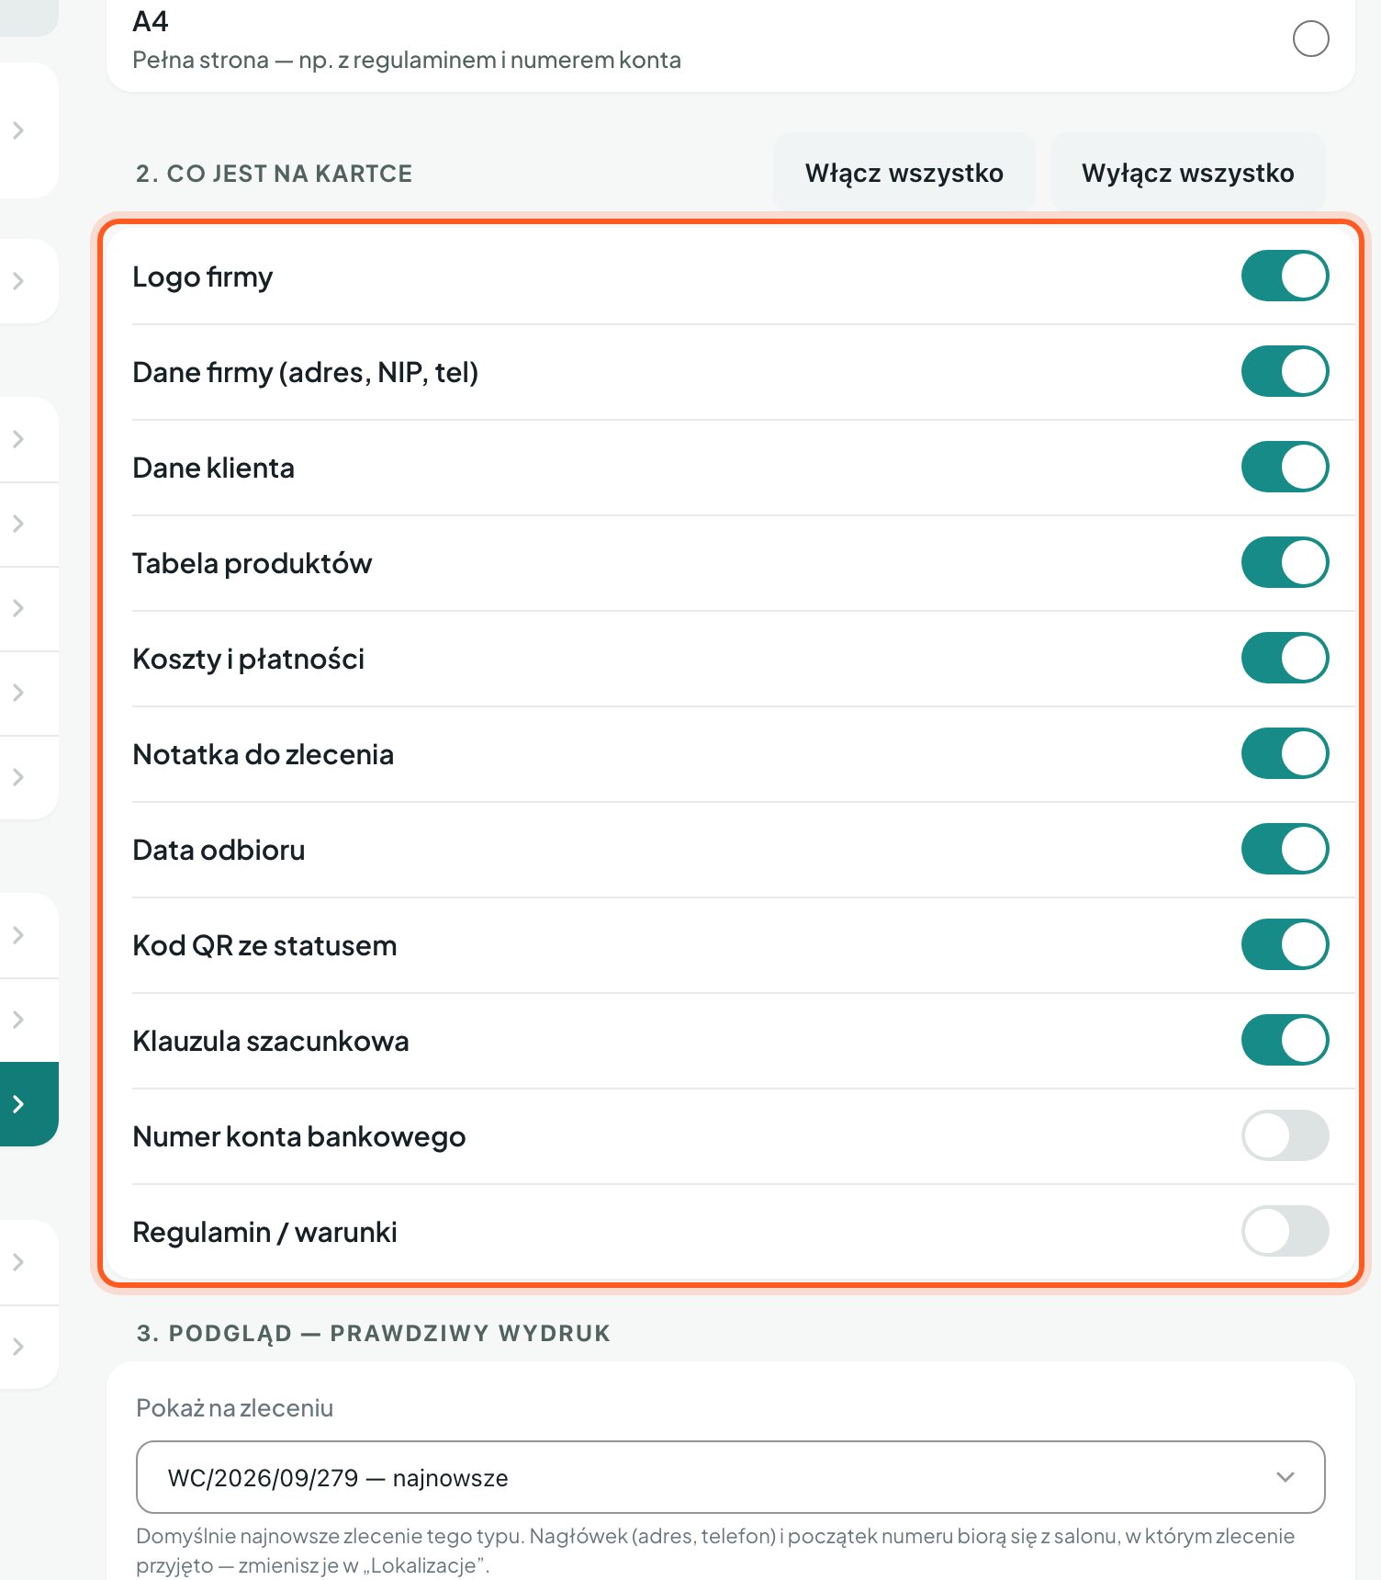Toggle the Data odbioru switch
1381x1580 pixels.
pos(1285,849)
